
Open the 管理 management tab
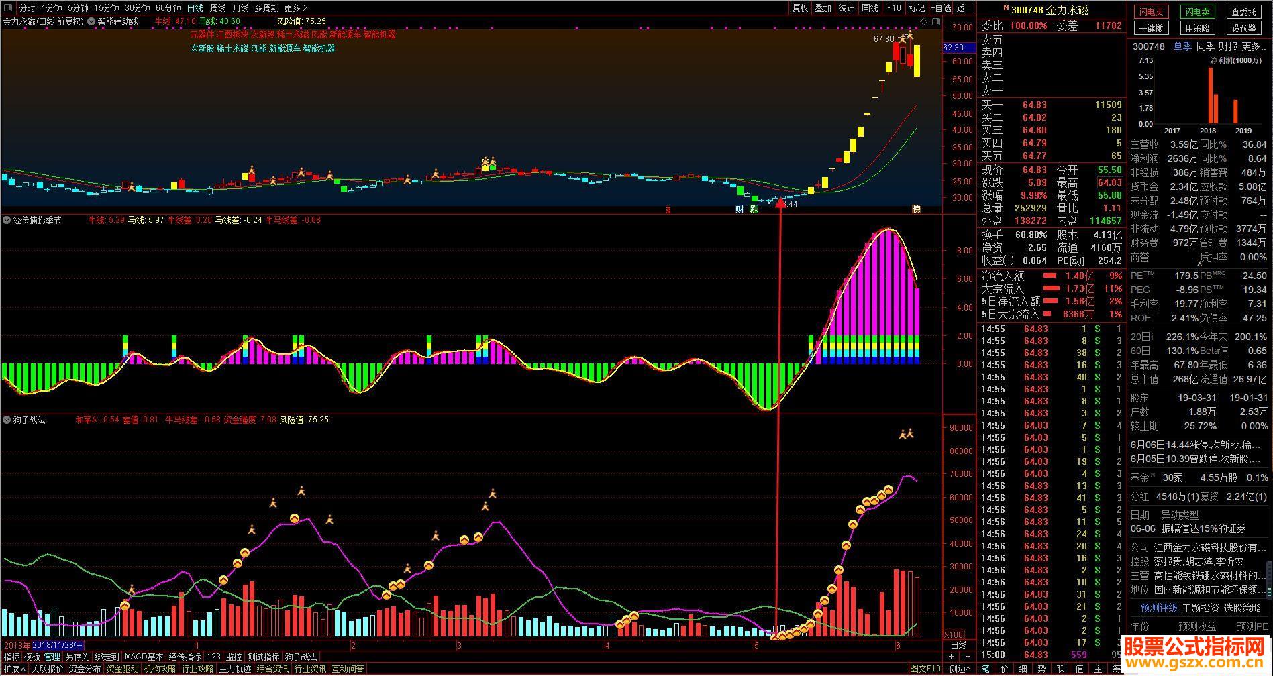tap(52, 657)
